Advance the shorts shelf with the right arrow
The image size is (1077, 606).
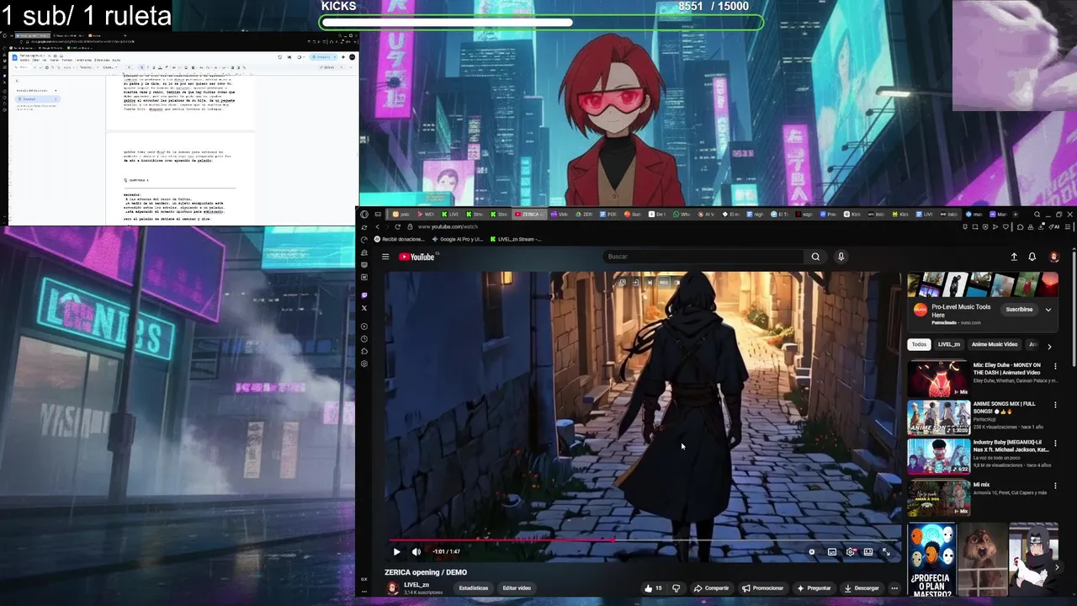click(x=1057, y=567)
